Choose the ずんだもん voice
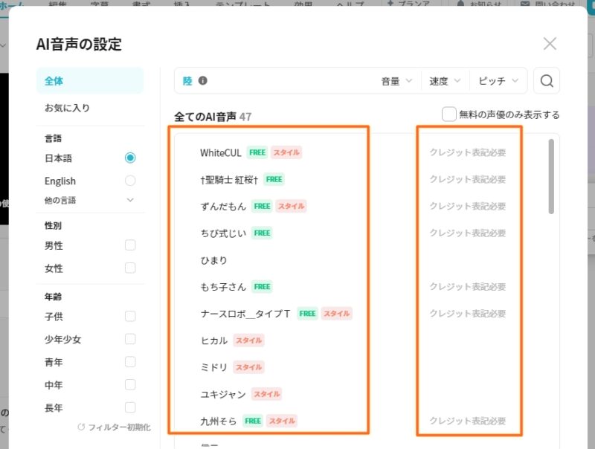Viewport: 595px width, 449px height. [223, 207]
